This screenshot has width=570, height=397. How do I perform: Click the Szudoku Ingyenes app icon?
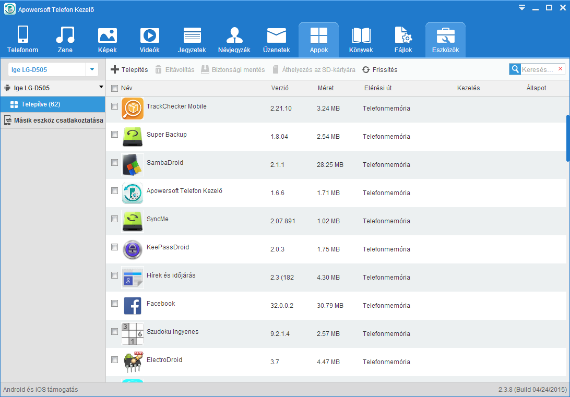(133, 334)
